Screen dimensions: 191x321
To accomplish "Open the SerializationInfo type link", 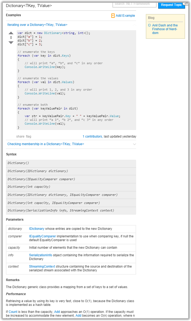I will tap(40, 255).
